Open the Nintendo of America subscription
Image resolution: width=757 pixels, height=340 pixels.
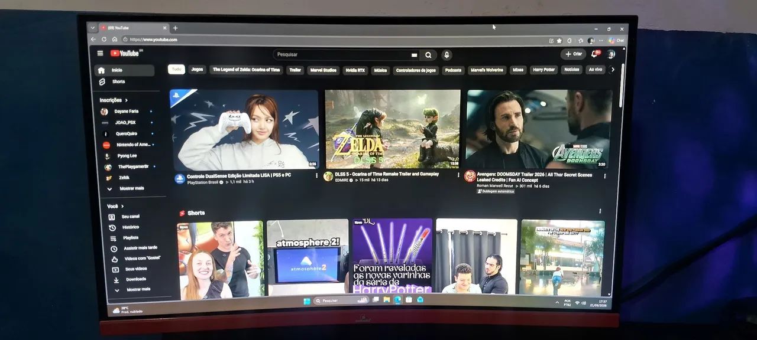click(x=128, y=145)
